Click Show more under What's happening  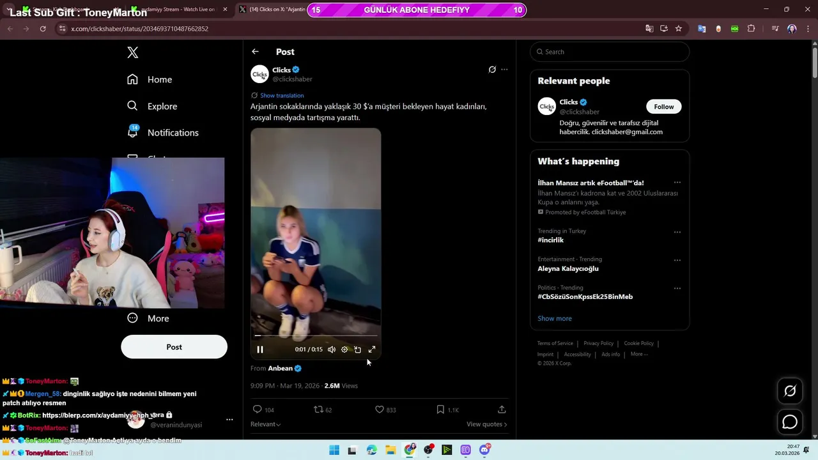555,318
